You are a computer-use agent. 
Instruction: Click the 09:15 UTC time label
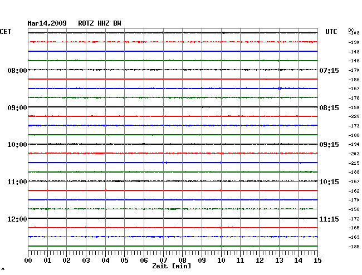[x=329, y=145]
